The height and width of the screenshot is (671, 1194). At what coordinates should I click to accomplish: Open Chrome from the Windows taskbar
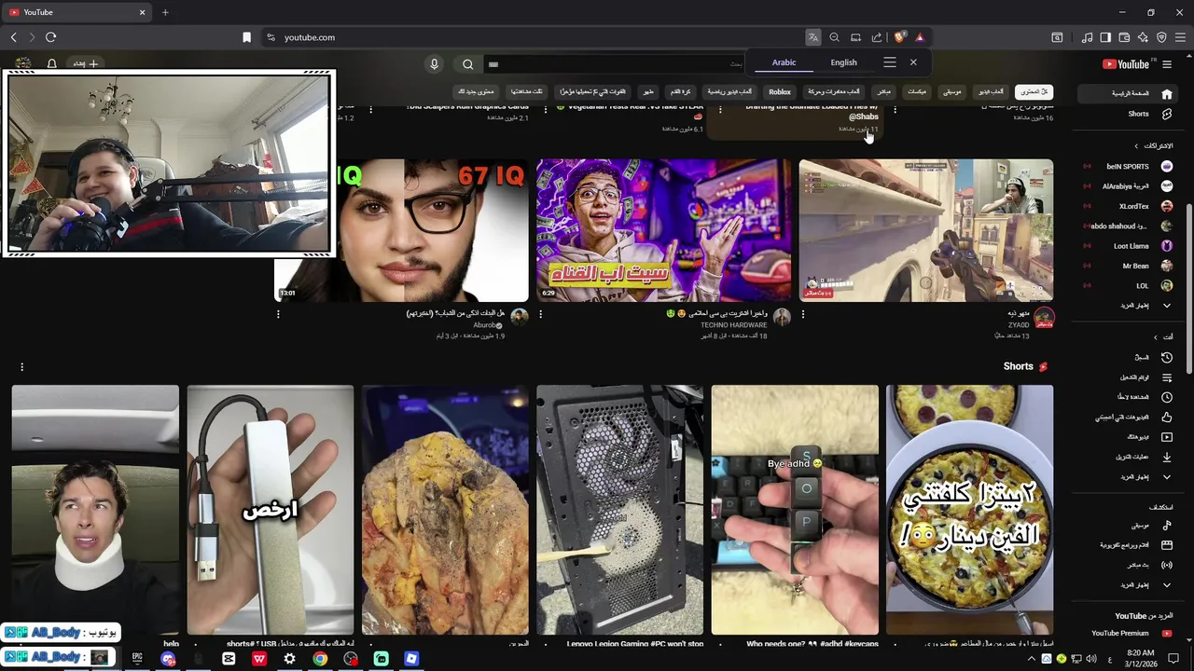click(320, 659)
